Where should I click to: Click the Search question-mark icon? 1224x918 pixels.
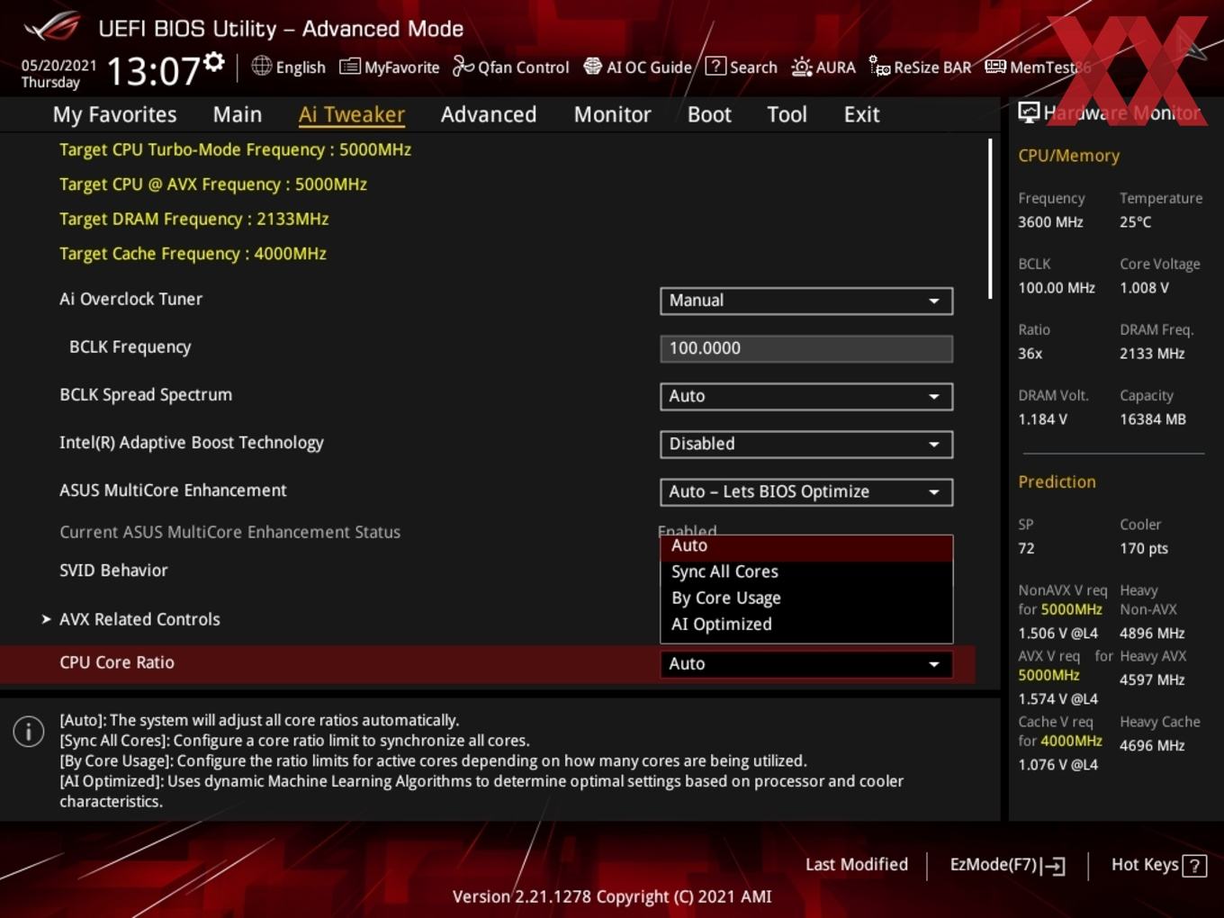click(715, 66)
